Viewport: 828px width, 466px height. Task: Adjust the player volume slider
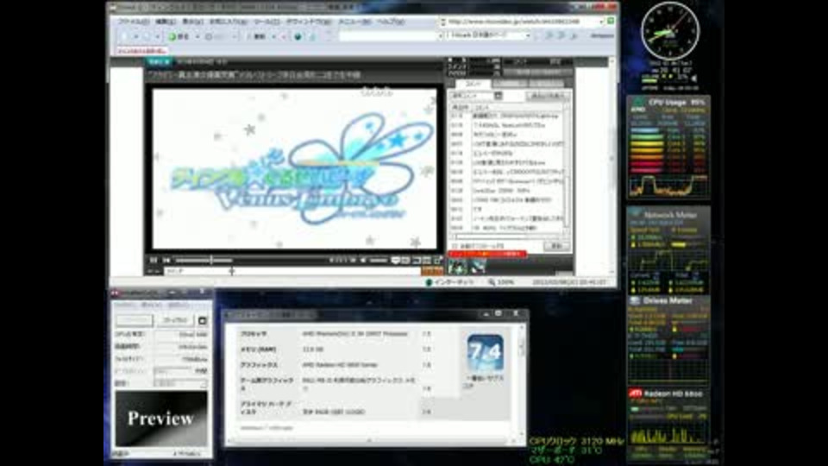tap(378, 260)
